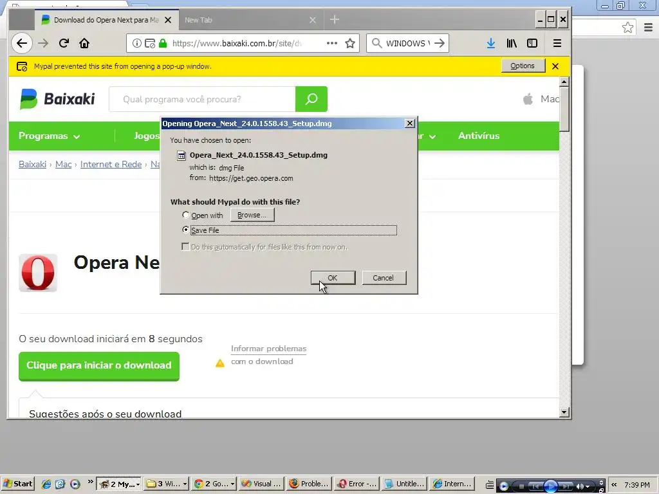Click the Baixaki logo
The height and width of the screenshot is (494, 659).
point(57,99)
